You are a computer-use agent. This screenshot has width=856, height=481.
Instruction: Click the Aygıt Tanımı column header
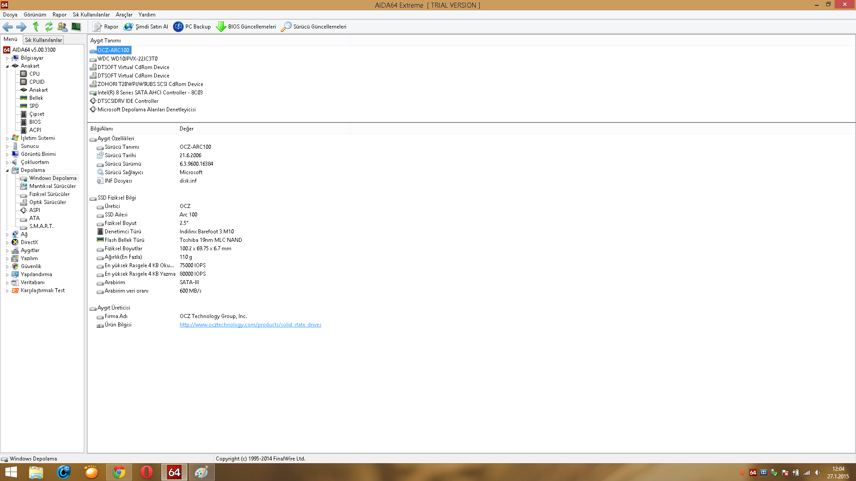pyautogui.click(x=218, y=41)
